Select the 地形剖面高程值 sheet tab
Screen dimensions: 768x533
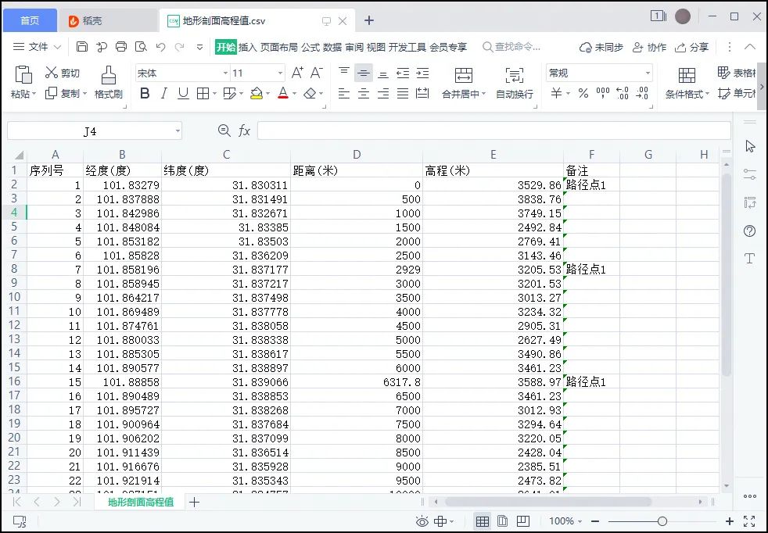click(141, 503)
